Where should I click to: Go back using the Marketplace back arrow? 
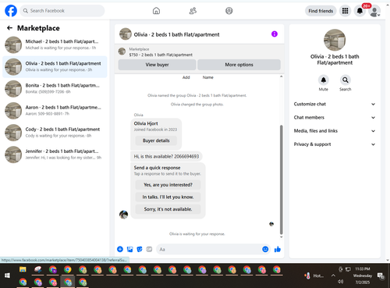pyautogui.click(x=9, y=28)
